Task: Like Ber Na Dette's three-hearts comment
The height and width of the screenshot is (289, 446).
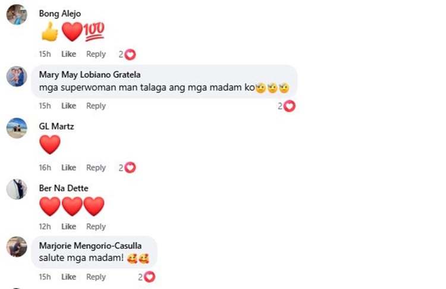Action: coord(68,227)
